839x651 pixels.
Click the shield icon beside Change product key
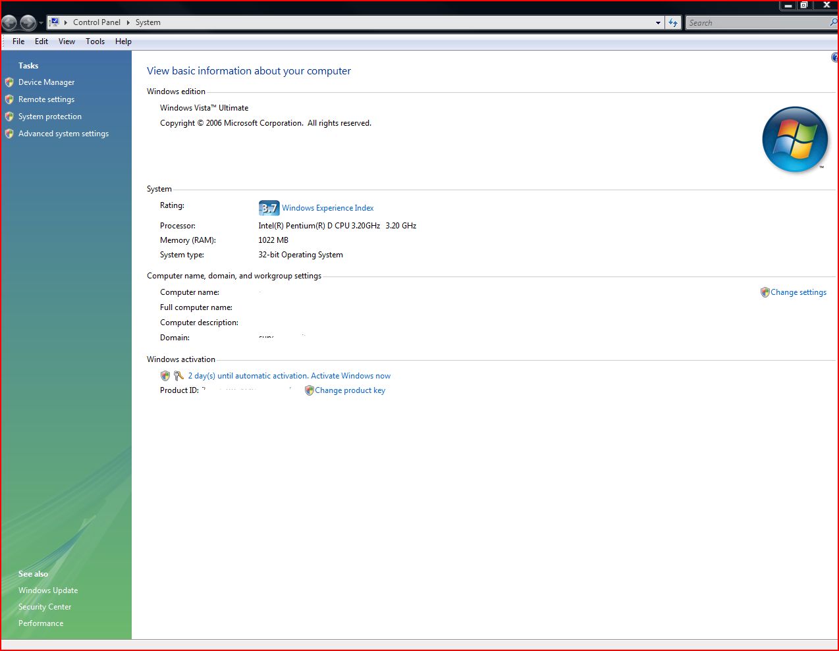(309, 390)
